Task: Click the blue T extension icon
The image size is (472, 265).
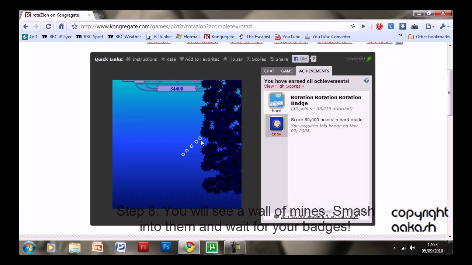Action: 391,26
